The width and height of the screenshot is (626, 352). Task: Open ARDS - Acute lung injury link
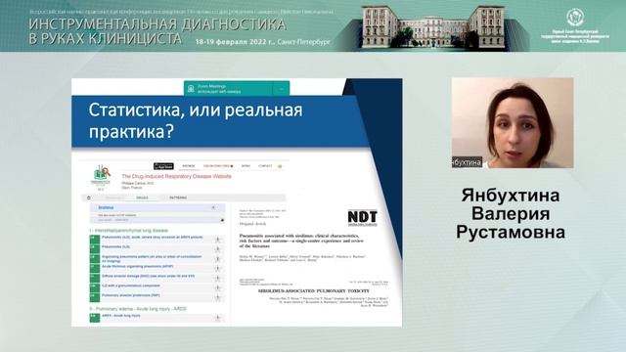pos(121,316)
